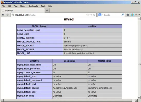Click the 'MySQL Support' header cell

click(x=40, y=26)
